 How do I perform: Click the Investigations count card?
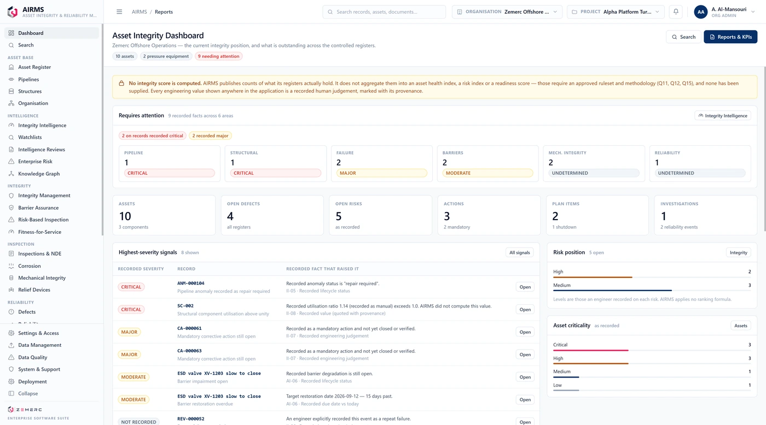click(706, 215)
